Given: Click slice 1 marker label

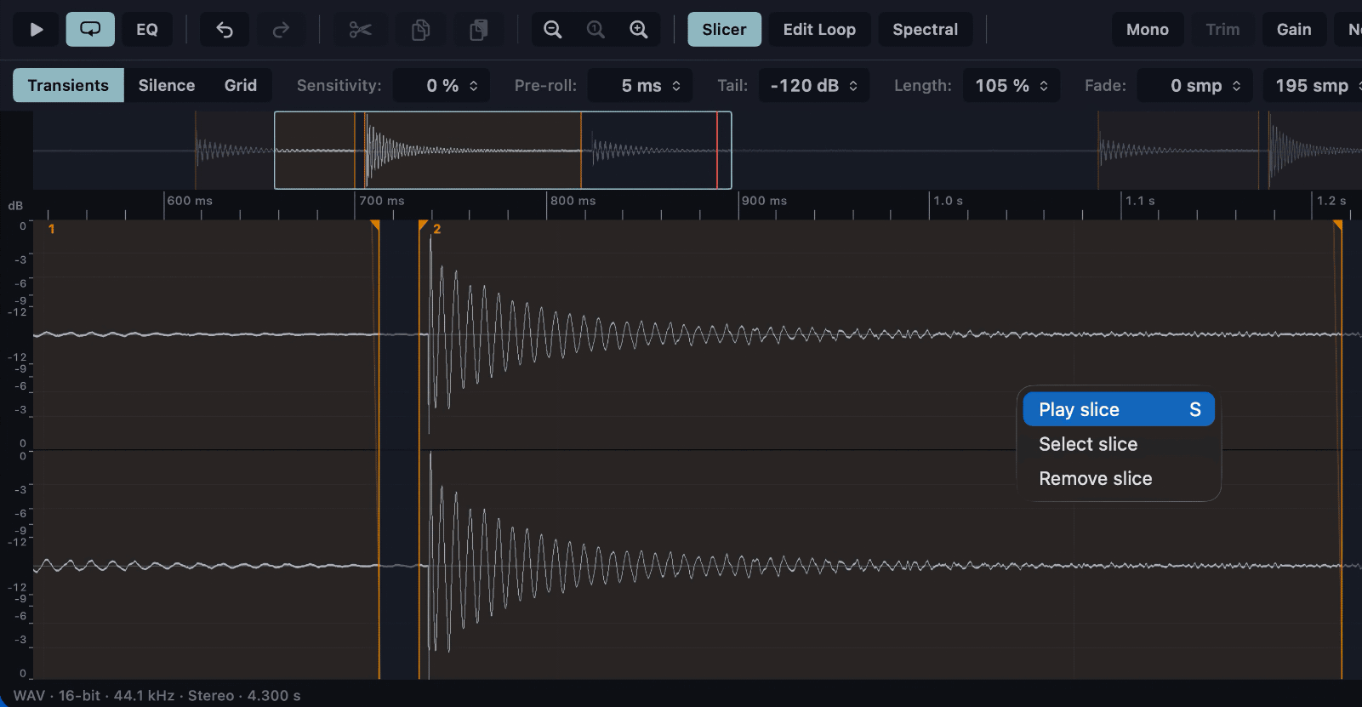Looking at the screenshot, I should click(52, 229).
